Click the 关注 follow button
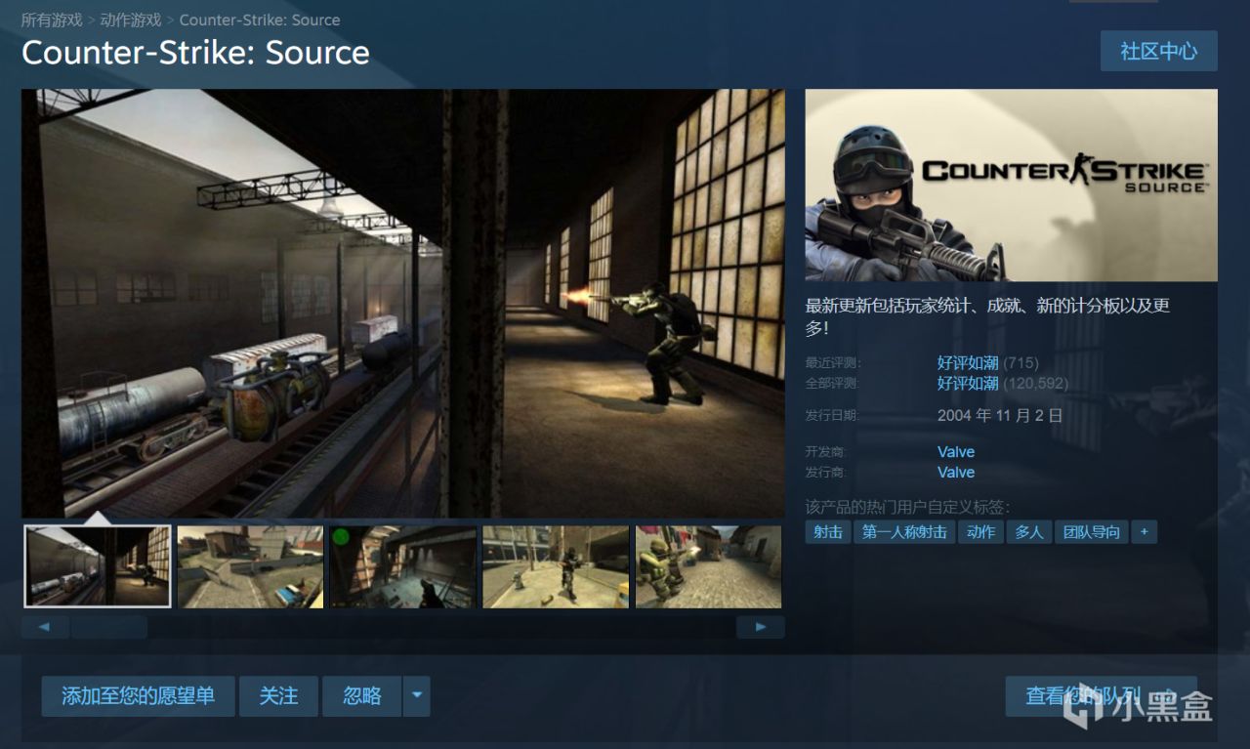 click(278, 696)
